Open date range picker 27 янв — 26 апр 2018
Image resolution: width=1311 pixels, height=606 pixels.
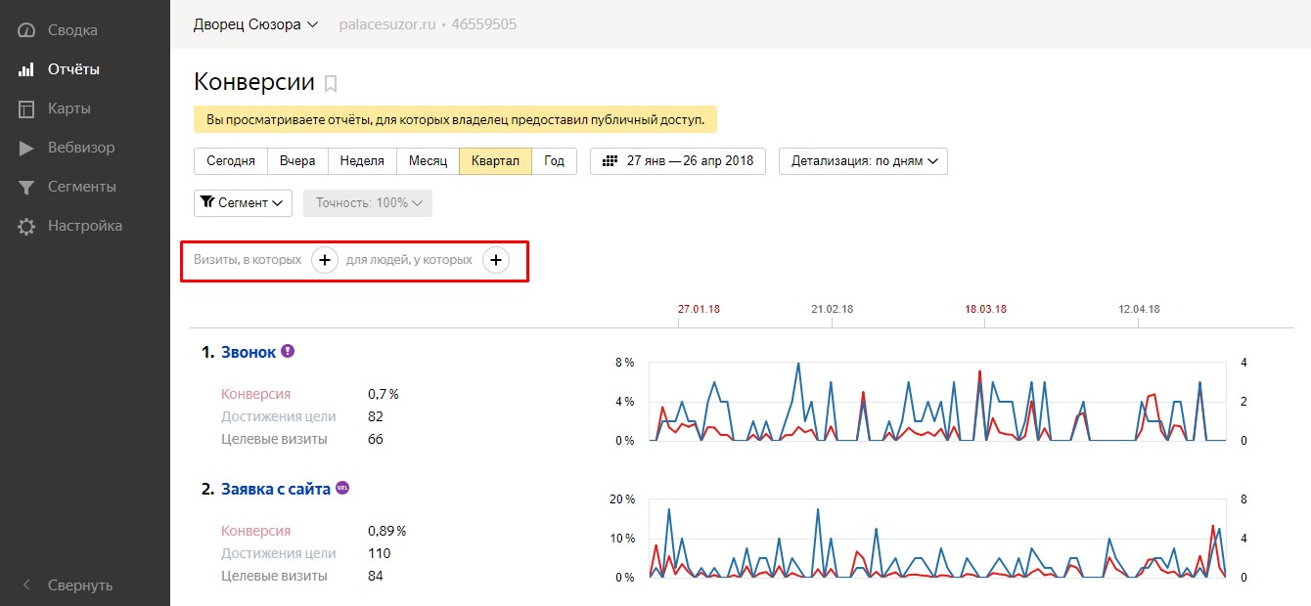pyautogui.click(x=679, y=161)
